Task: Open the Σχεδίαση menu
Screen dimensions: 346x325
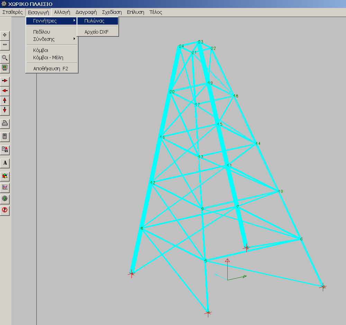Action: click(x=112, y=12)
